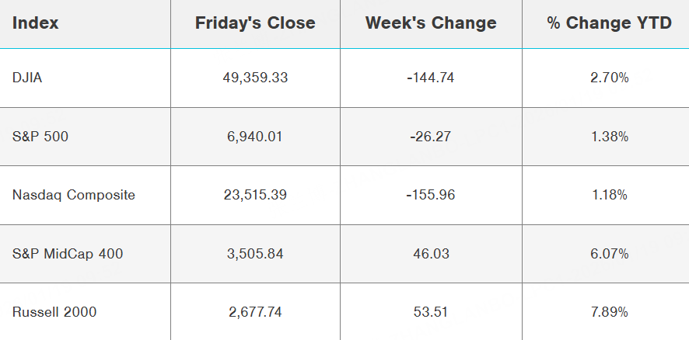689x340 pixels.
Task: Click the S&P 500 index name
Action: coord(37,137)
